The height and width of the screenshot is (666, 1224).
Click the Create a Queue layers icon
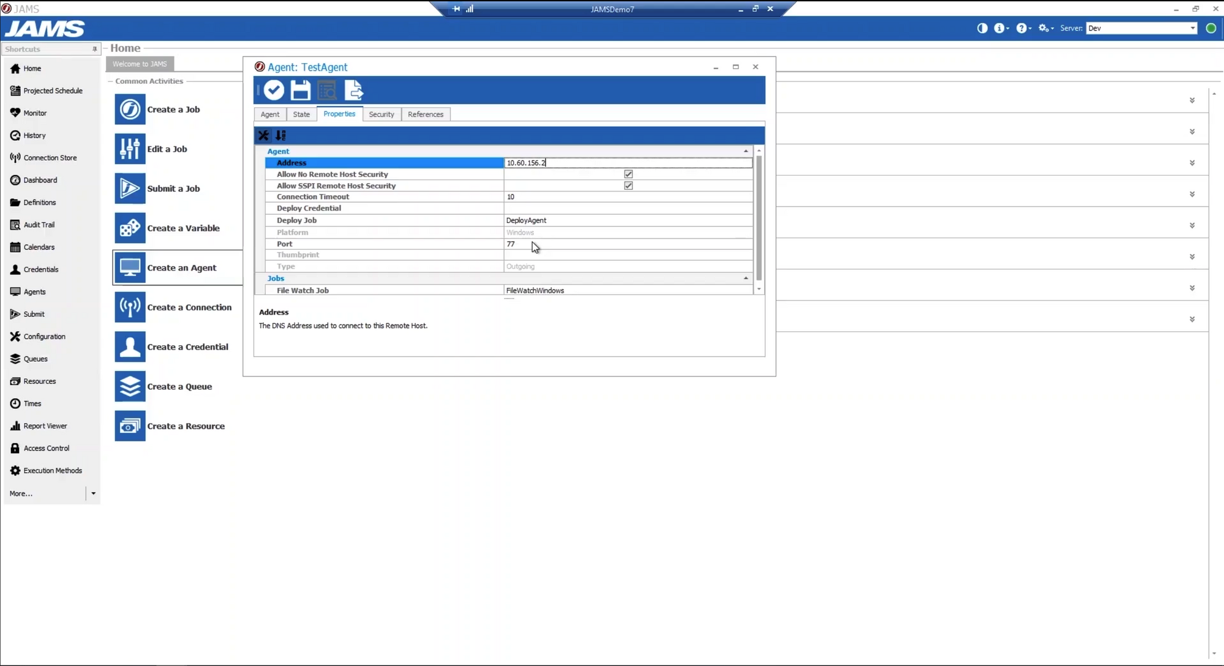130,387
